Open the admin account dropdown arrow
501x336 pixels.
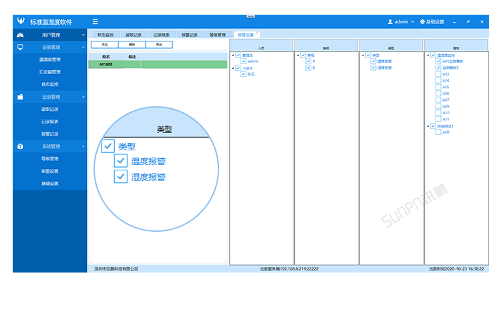(413, 22)
